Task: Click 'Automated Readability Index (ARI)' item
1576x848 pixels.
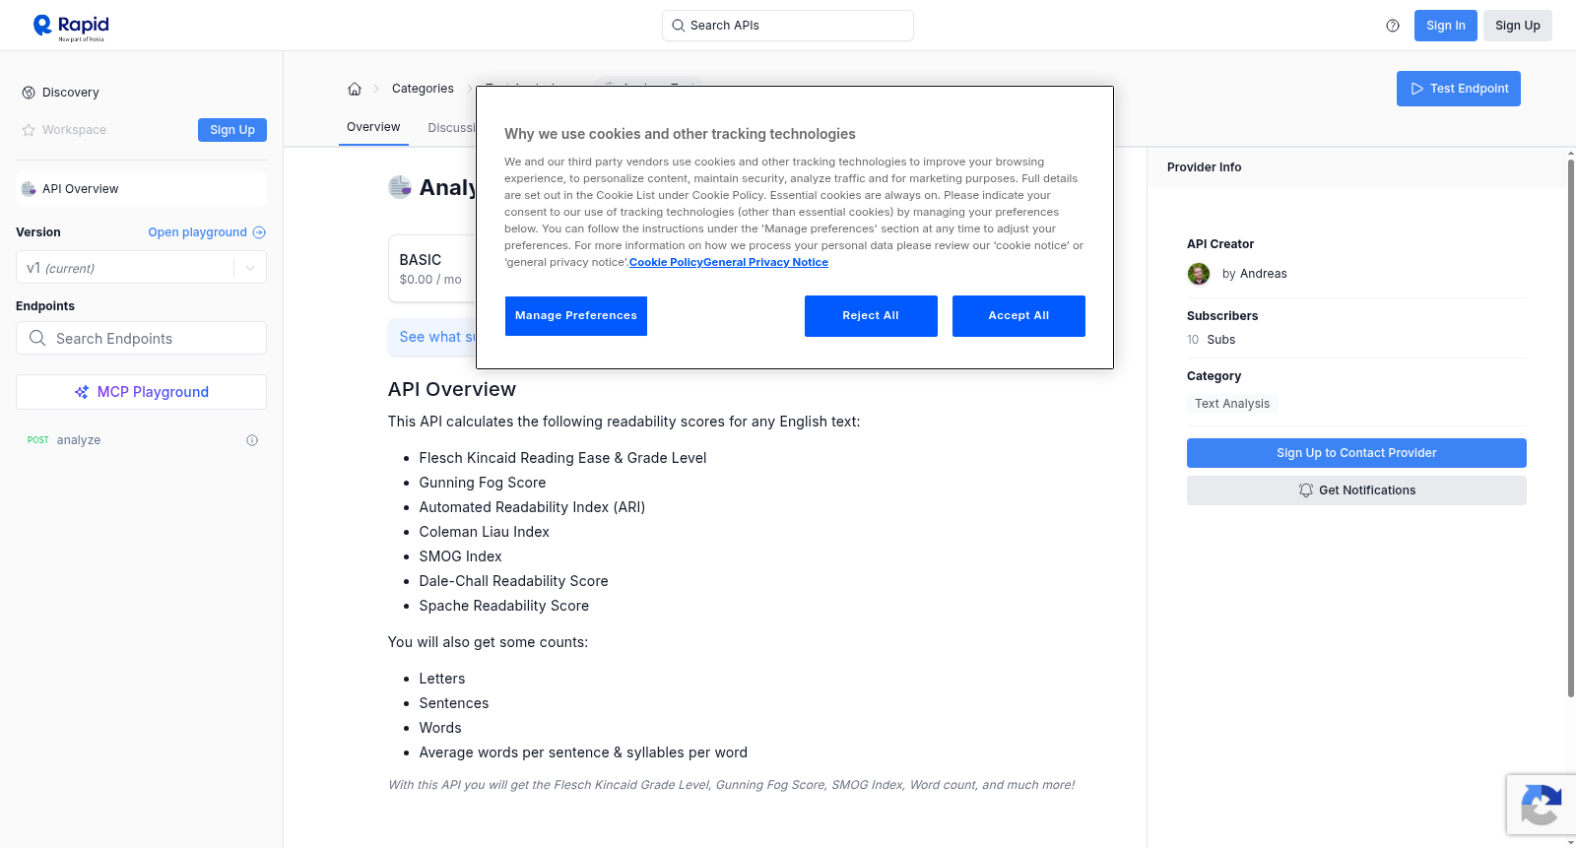Action: [532, 507]
